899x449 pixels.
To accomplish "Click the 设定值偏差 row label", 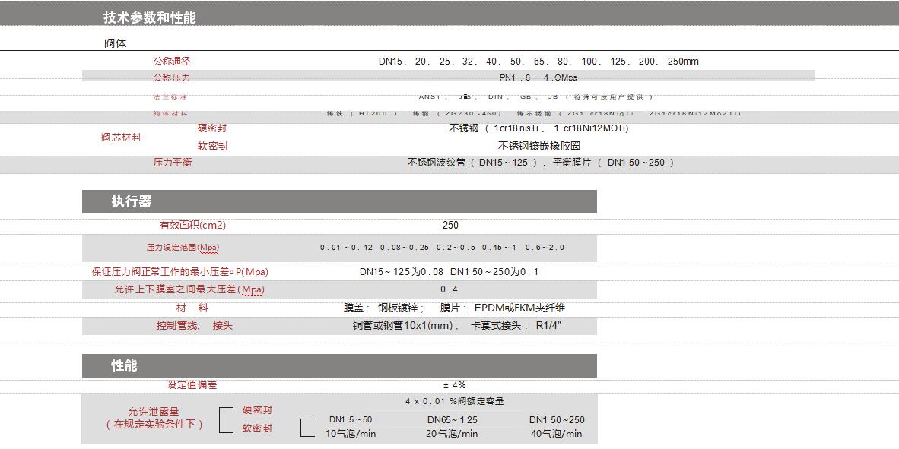I will (192, 385).
